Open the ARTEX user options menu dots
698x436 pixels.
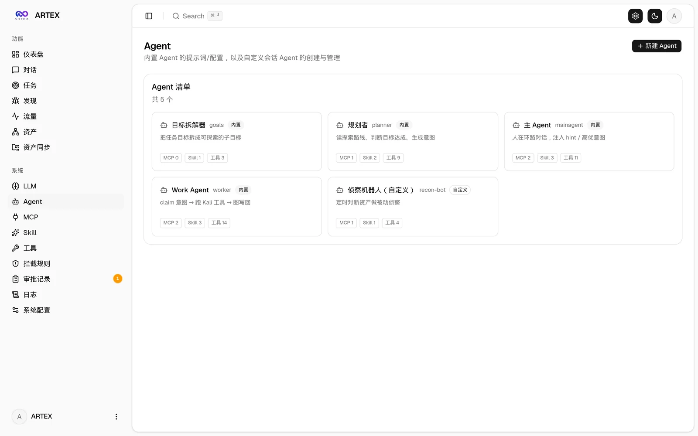pyautogui.click(x=116, y=417)
